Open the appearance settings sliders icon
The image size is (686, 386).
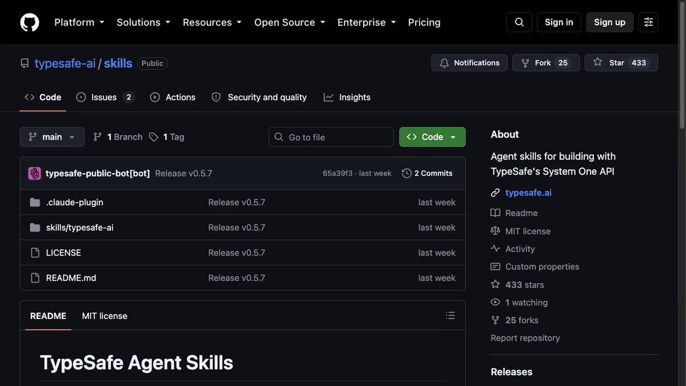[648, 22]
